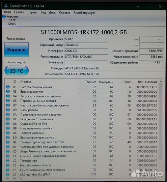The image size is (167, 182).
Task: Click the scroll-up arrow of the attribute list
Action: 161,81
